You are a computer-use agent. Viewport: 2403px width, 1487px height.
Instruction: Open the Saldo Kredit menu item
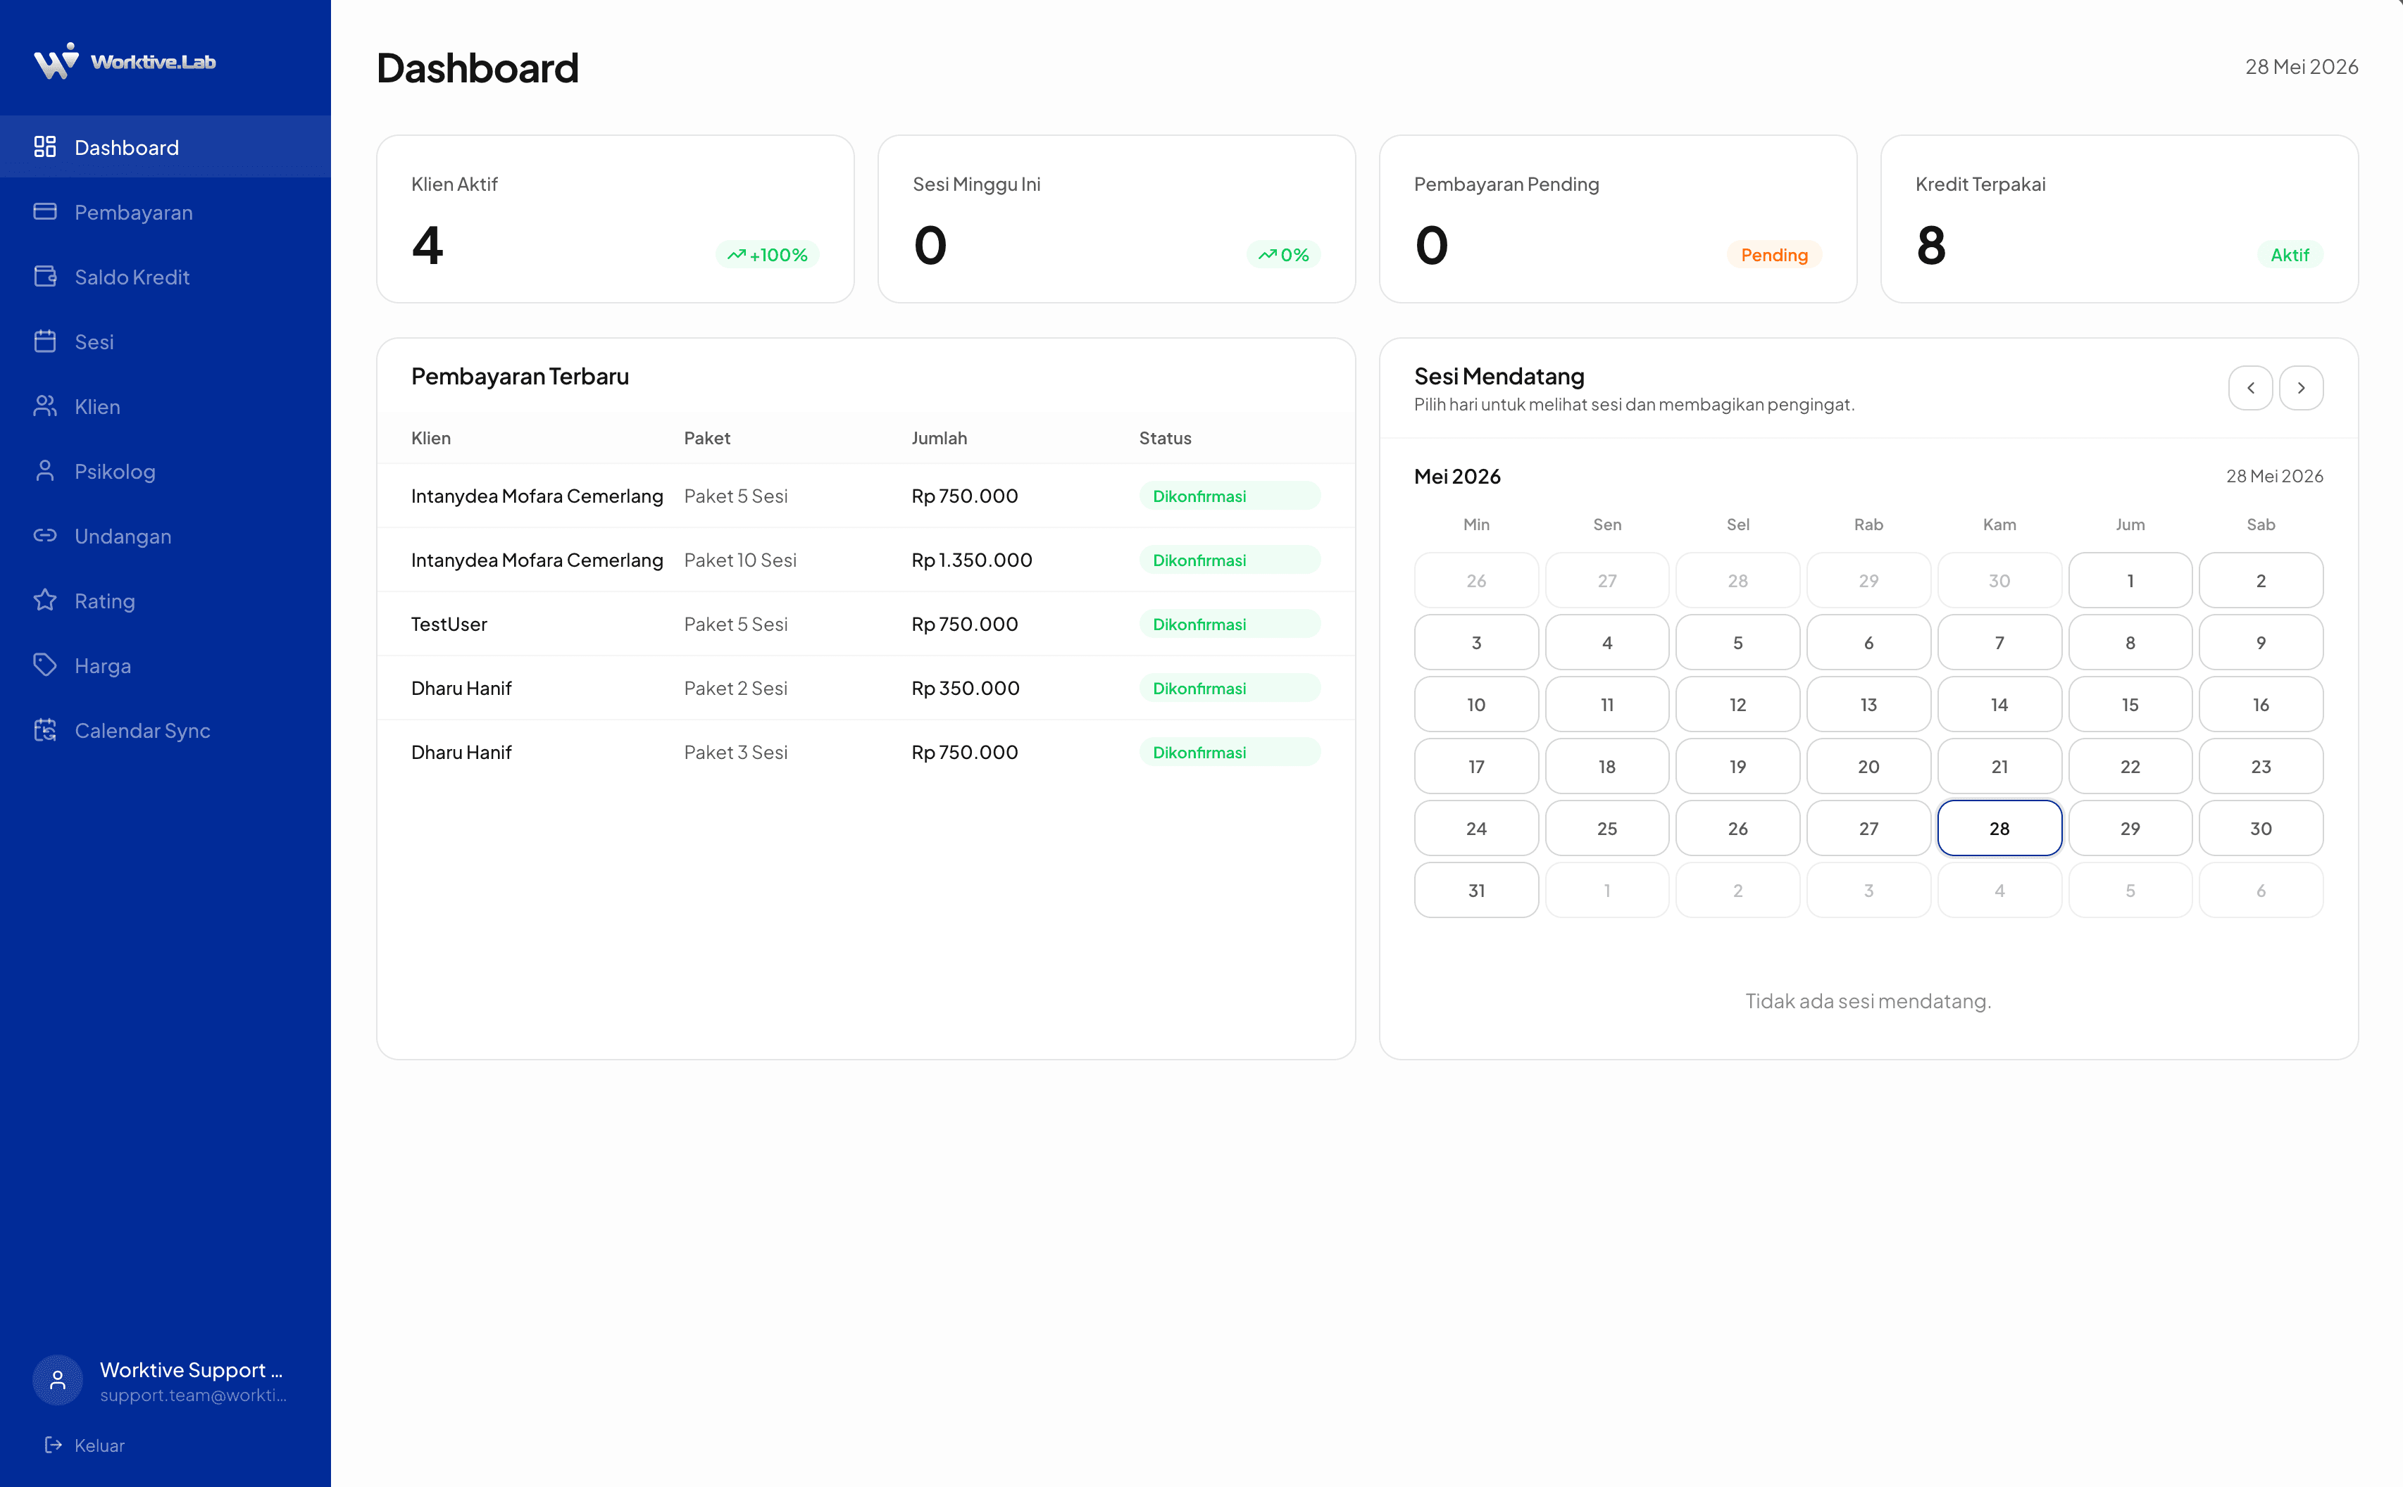(166, 277)
